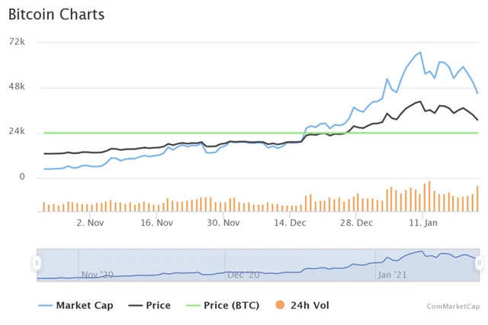Screen dimensions: 488x325
Task: Select Dec '20 in the range navigator
Action: [244, 275]
